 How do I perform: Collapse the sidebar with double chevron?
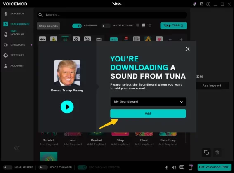pyautogui.click(x=17, y=148)
